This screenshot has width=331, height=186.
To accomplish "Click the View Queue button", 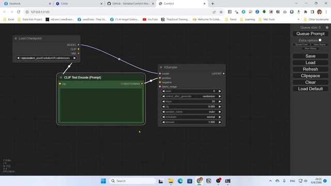I will [x=320, y=44].
